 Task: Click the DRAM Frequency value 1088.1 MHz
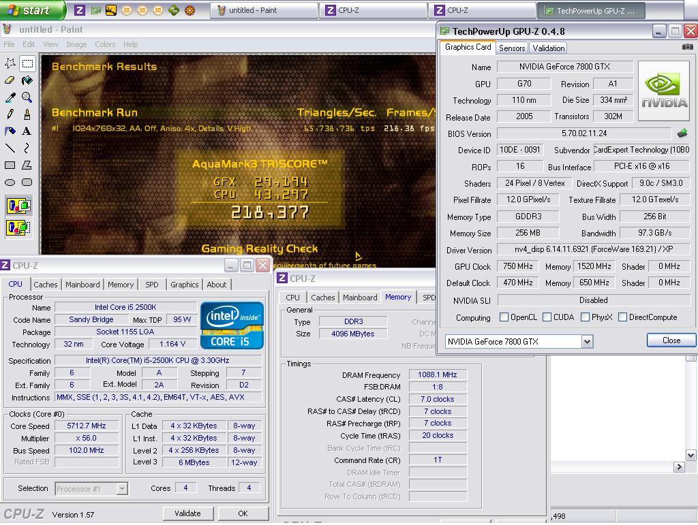click(437, 375)
